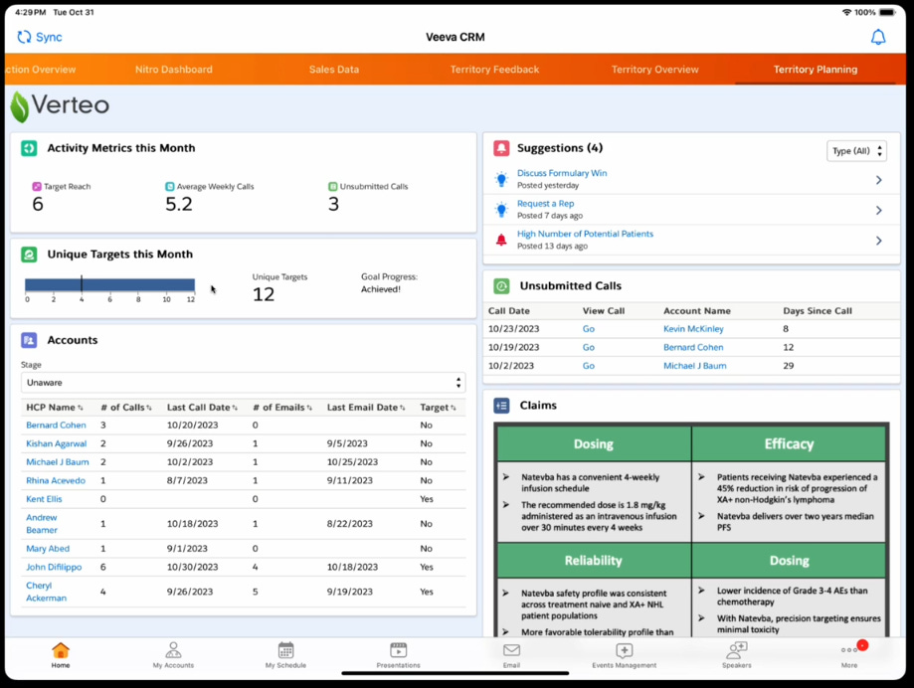Click the Reliability claims header tile
Image resolution: width=914 pixels, height=688 pixels.
594,561
